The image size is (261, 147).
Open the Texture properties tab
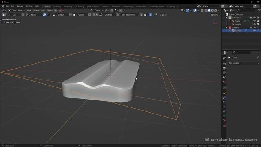point(224,126)
